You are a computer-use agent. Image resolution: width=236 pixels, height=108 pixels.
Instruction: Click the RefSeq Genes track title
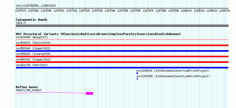(27, 87)
